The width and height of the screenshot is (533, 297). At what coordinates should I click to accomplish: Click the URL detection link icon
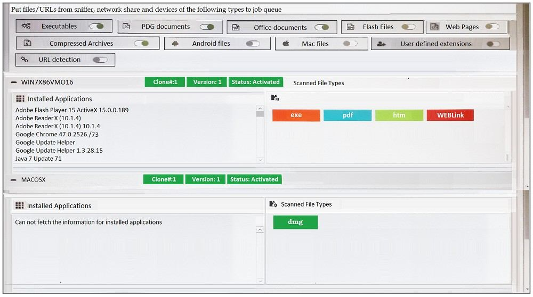tap(25, 60)
